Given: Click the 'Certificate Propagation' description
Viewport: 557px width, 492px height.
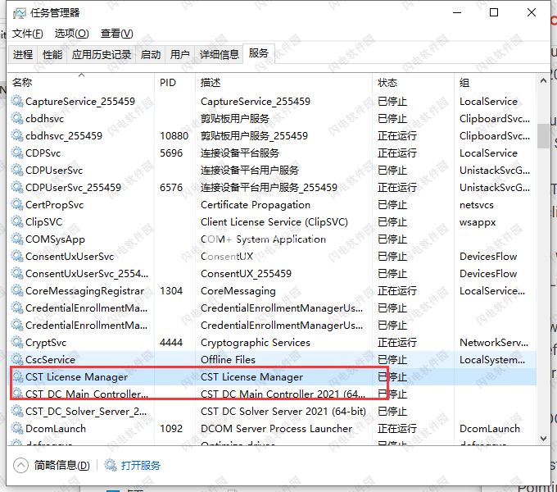Looking at the screenshot, I should (256, 205).
